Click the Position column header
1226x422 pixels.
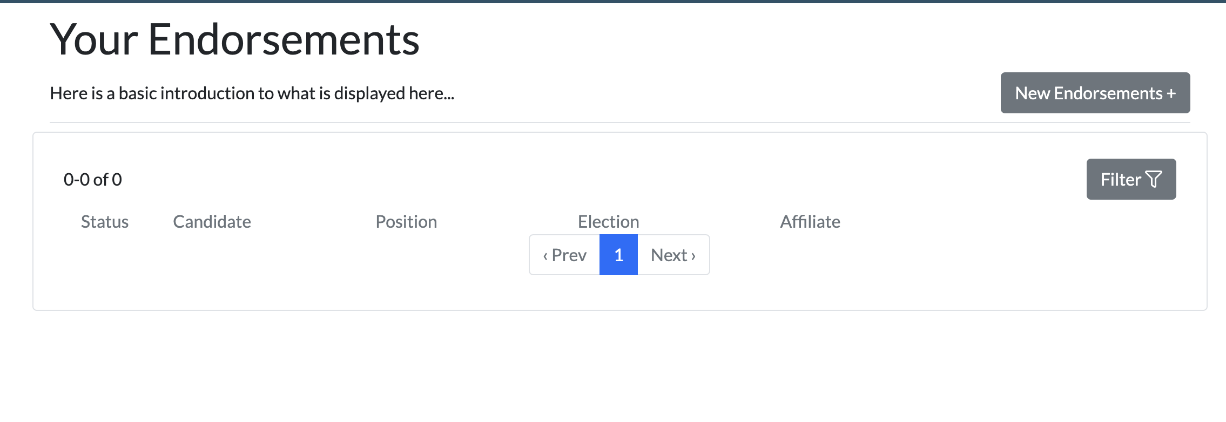(x=406, y=222)
